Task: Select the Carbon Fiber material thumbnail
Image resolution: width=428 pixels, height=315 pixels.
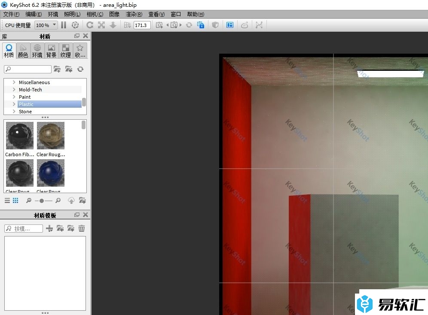Action: click(20, 136)
